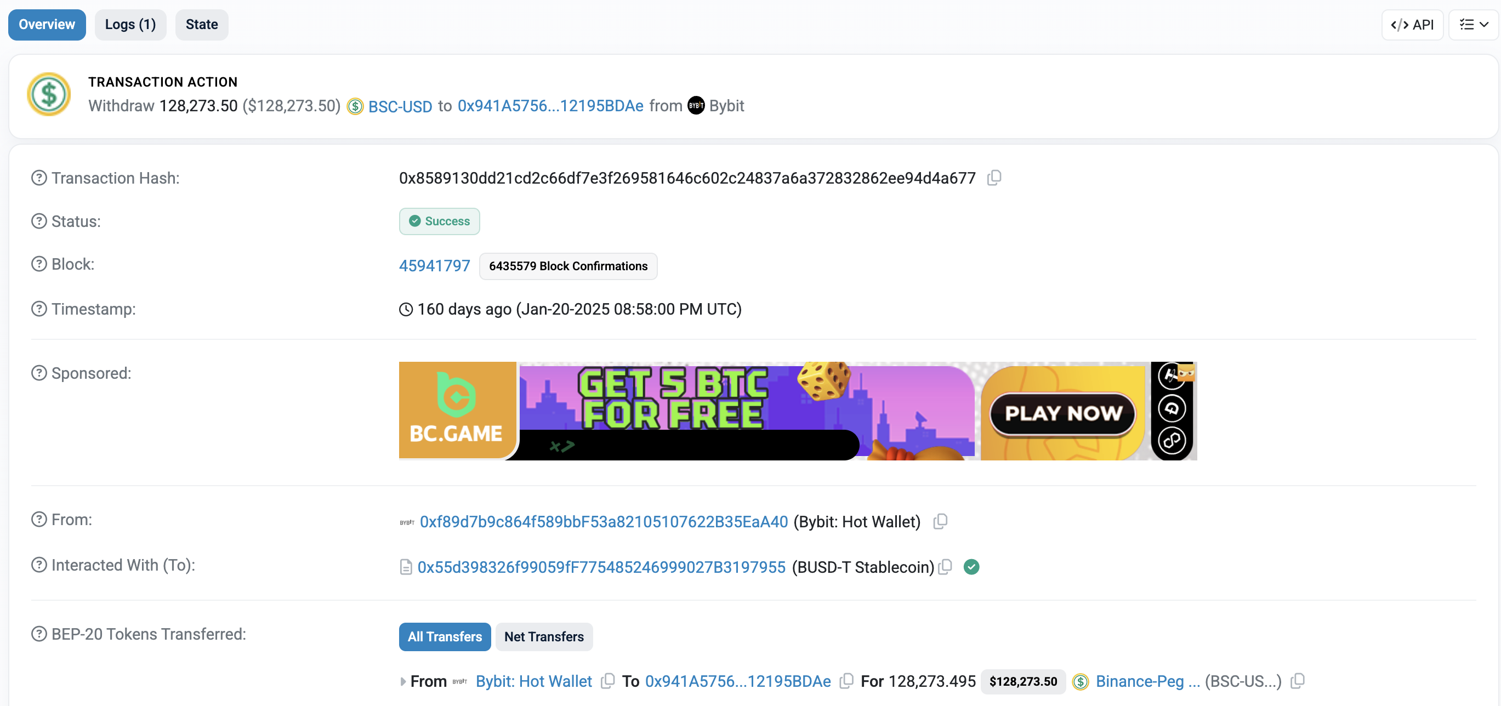Switch to Net Transfers view

click(x=544, y=637)
